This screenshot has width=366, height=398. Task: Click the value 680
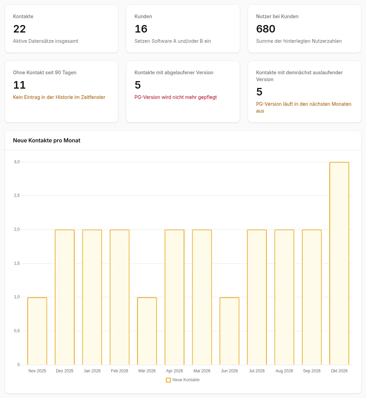pyautogui.click(x=265, y=29)
